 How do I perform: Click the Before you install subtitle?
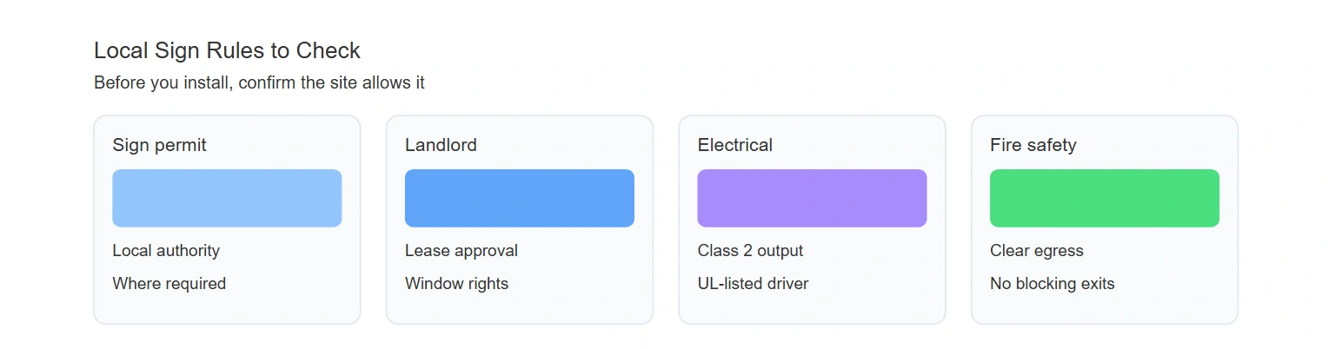(x=259, y=83)
